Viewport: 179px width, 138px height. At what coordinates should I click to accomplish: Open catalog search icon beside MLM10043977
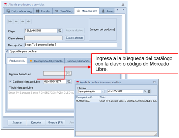click(69, 82)
